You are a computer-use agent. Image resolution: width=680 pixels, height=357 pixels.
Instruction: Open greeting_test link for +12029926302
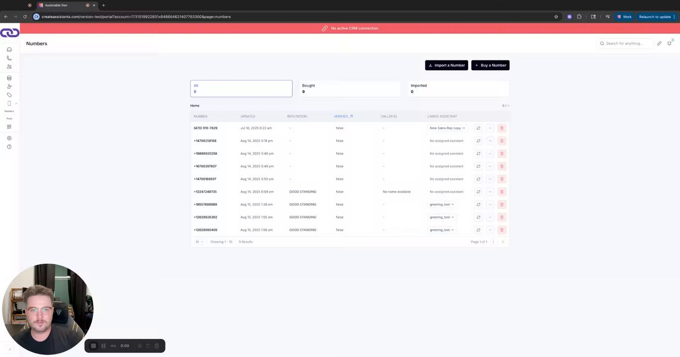[x=442, y=217]
